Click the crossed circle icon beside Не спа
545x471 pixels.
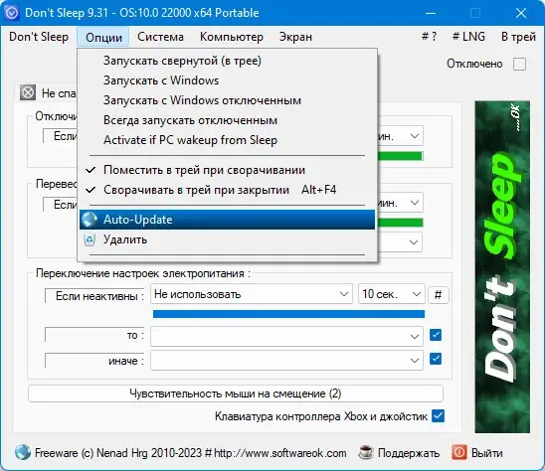(x=28, y=92)
